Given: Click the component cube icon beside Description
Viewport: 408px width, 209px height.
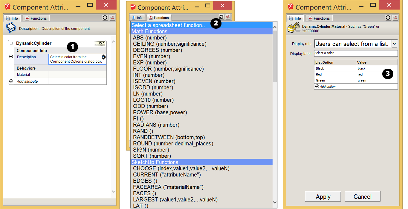Looking at the screenshot, I should tap(11, 28).
